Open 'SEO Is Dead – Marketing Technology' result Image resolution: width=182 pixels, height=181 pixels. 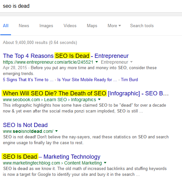[x=52, y=157]
